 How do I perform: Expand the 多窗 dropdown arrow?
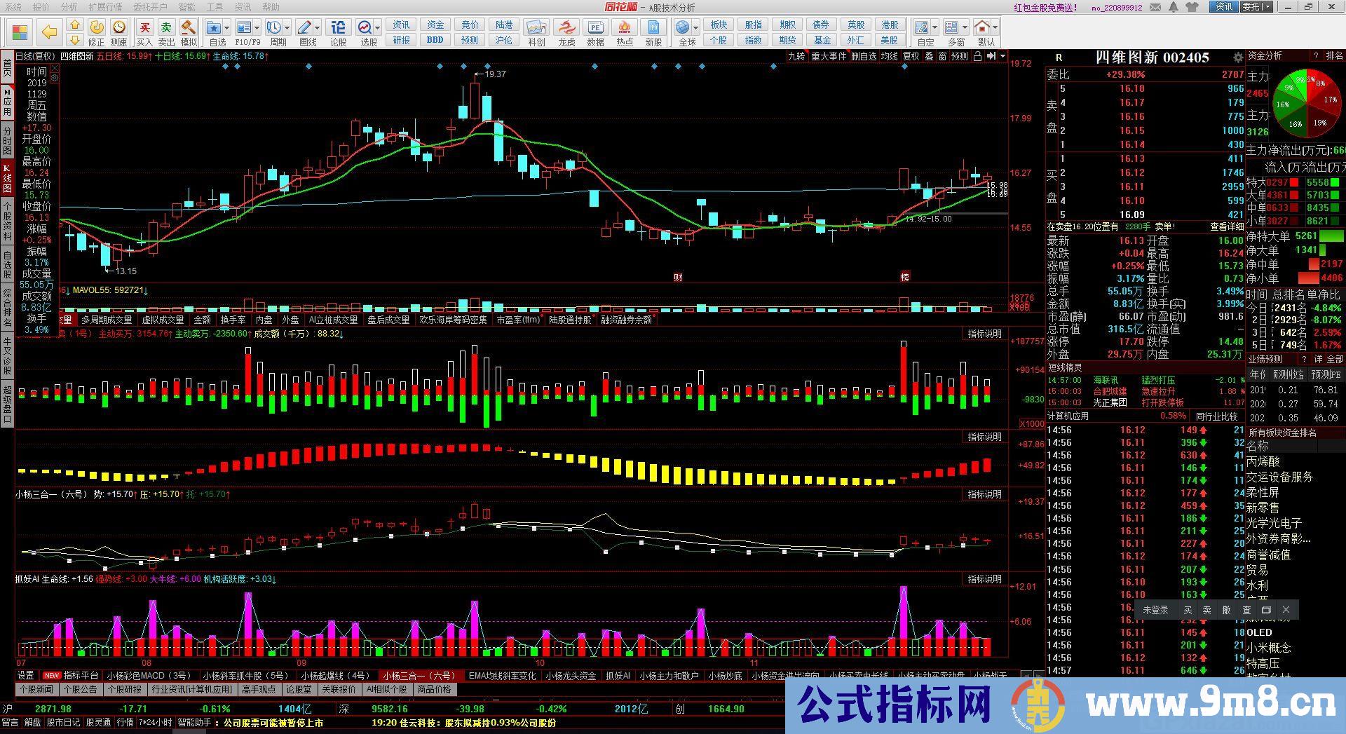965,28
